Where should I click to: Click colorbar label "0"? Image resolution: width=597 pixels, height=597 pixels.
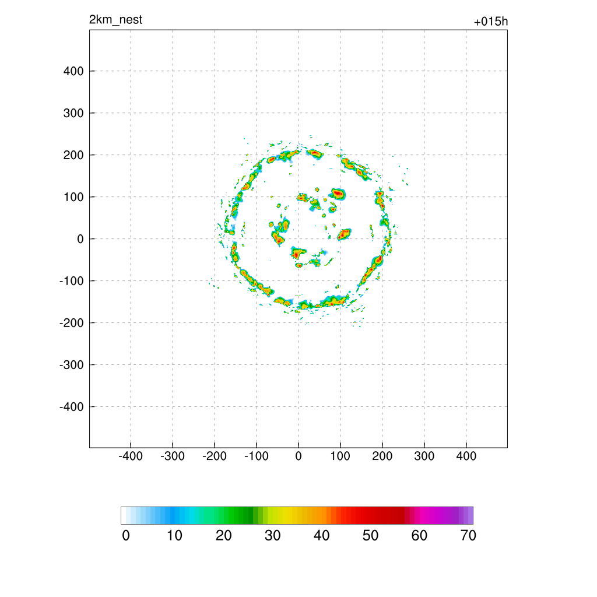pos(126,536)
